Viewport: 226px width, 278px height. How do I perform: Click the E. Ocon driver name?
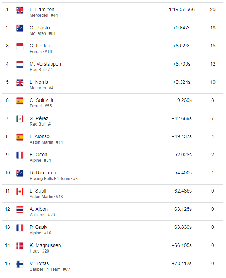(x=38, y=155)
